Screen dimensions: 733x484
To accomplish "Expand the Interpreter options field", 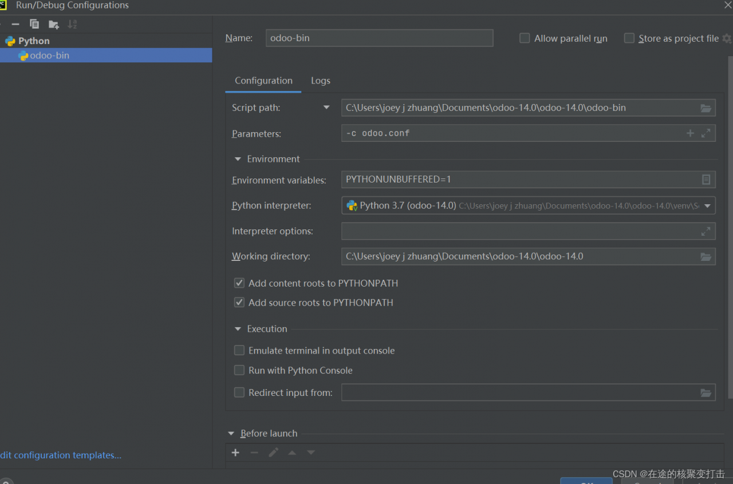I will pyautogui.click(x=706, y=231).
